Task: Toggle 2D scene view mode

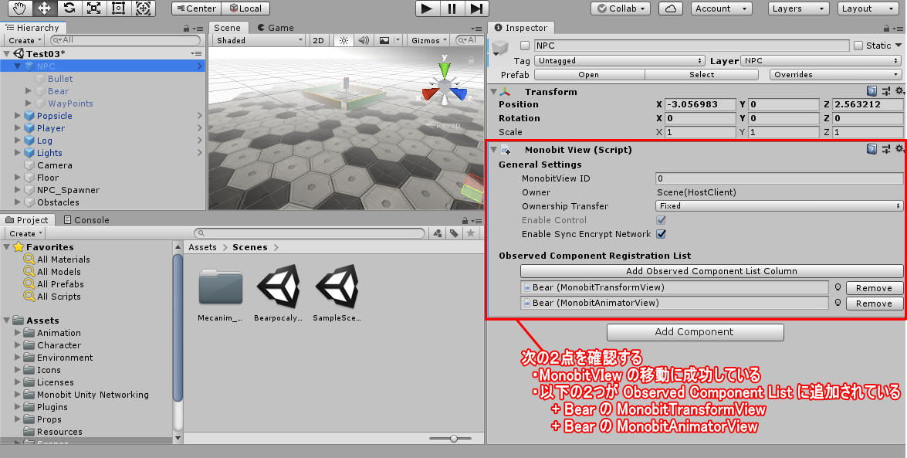Action: click(318, 40)
